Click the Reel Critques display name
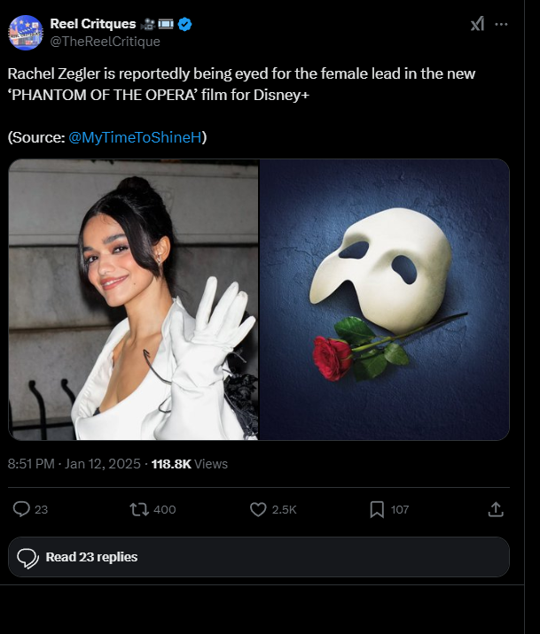540x634 pixels. (x=93, y=24)
